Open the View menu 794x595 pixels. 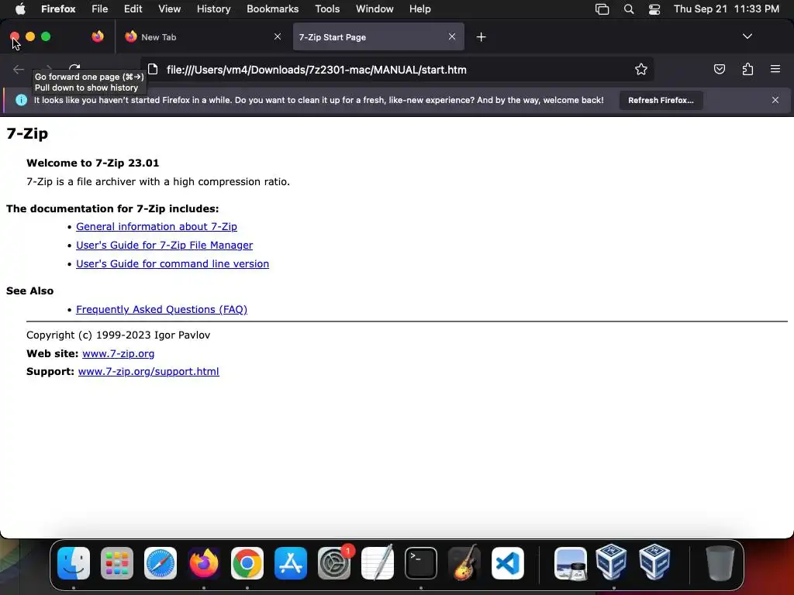169,9
